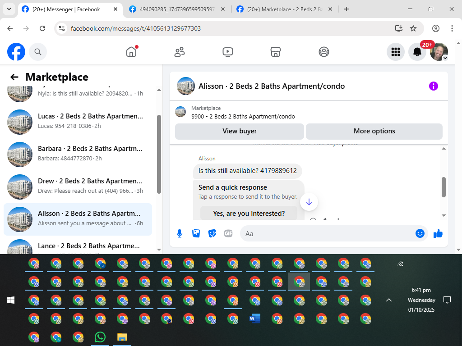462x346 pixels.
Task: Open the account profile picture menu
Action: click(x=439, y=52)
